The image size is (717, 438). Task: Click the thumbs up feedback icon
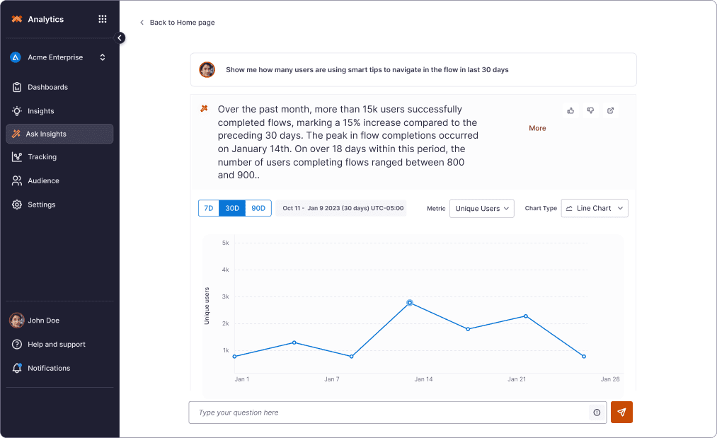click(x=570, y=110)
